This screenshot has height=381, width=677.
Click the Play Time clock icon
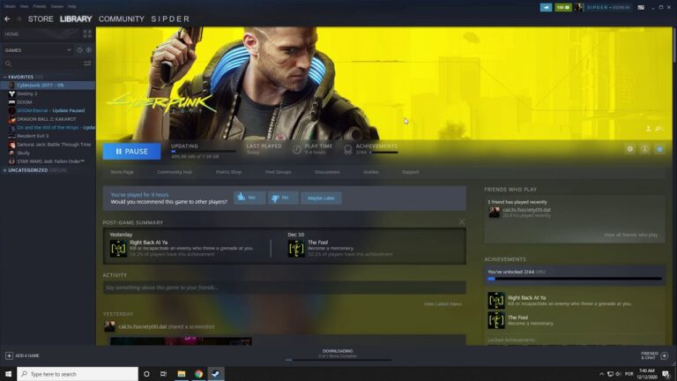click(x=296, y=149)
